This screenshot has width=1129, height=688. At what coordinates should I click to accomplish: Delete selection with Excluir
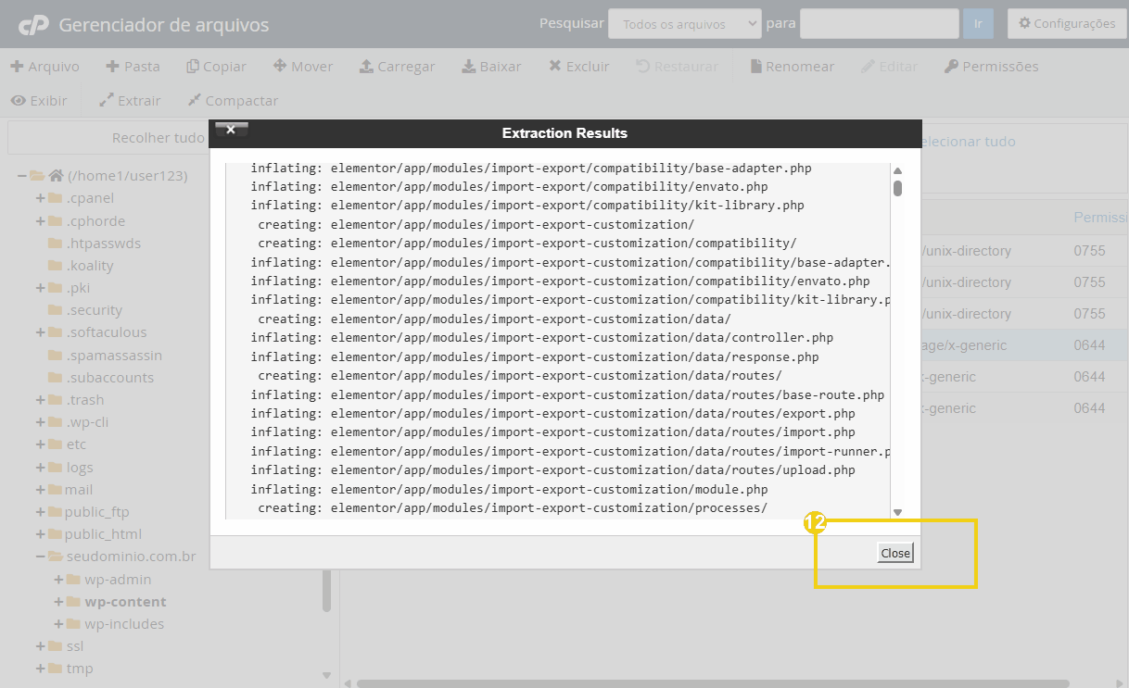(x=579, y=67)
